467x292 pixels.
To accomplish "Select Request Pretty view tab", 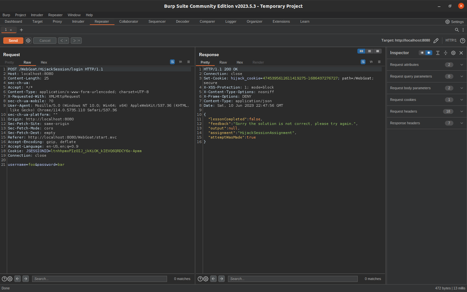I will [x=9, y=62].
